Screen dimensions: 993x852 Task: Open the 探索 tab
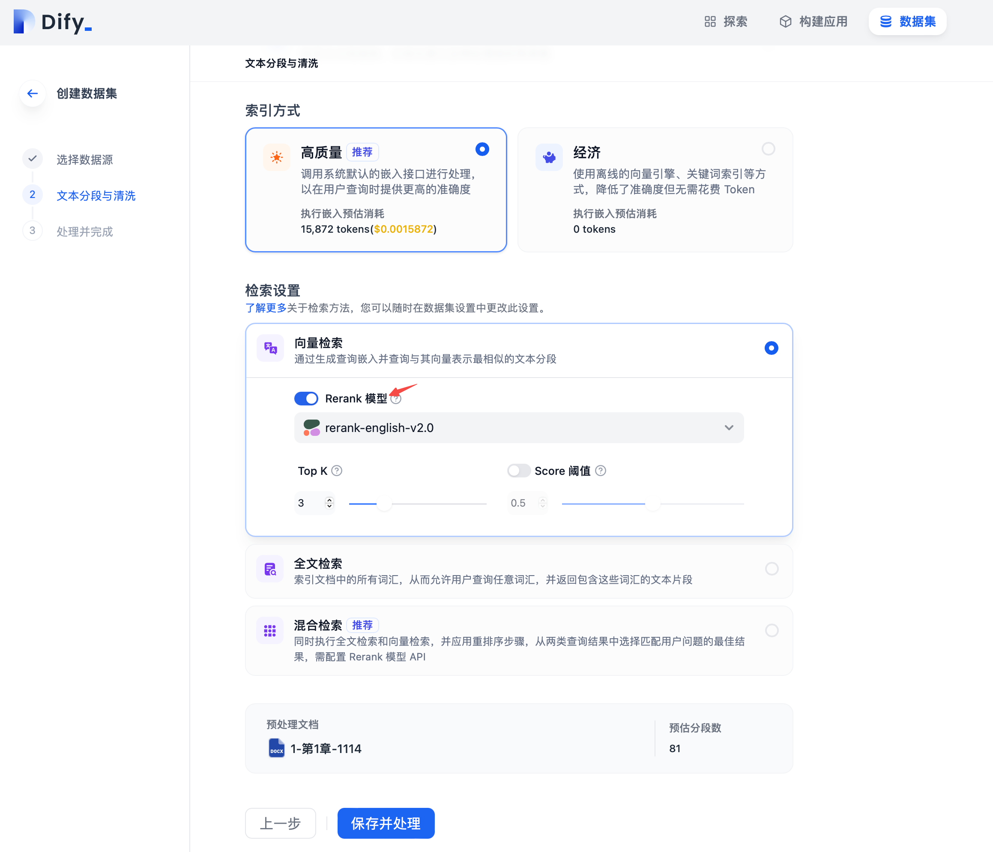(x=726, y=21)
